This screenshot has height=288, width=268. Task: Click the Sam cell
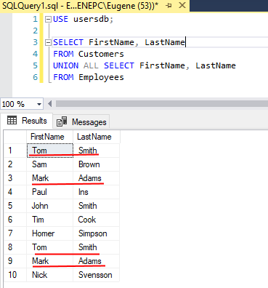(50, 164)
